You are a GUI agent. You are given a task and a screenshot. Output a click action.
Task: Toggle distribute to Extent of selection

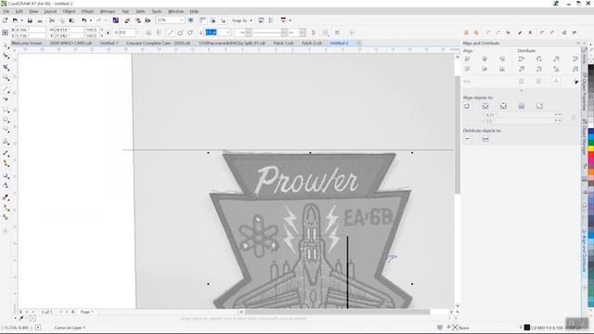(x=467, y=139)
